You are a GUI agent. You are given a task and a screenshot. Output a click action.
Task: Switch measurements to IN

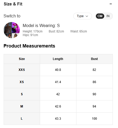click(x=108, y=16)
